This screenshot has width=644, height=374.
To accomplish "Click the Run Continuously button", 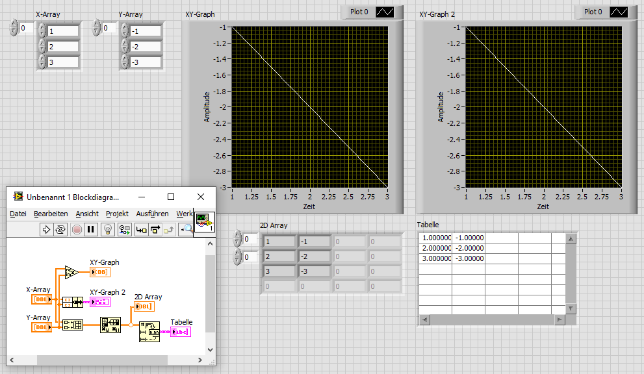I will (x=60, y=229).
